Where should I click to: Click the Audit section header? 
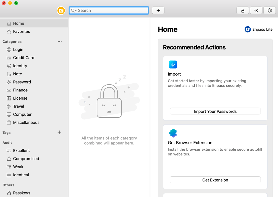[x=7, y=143]
